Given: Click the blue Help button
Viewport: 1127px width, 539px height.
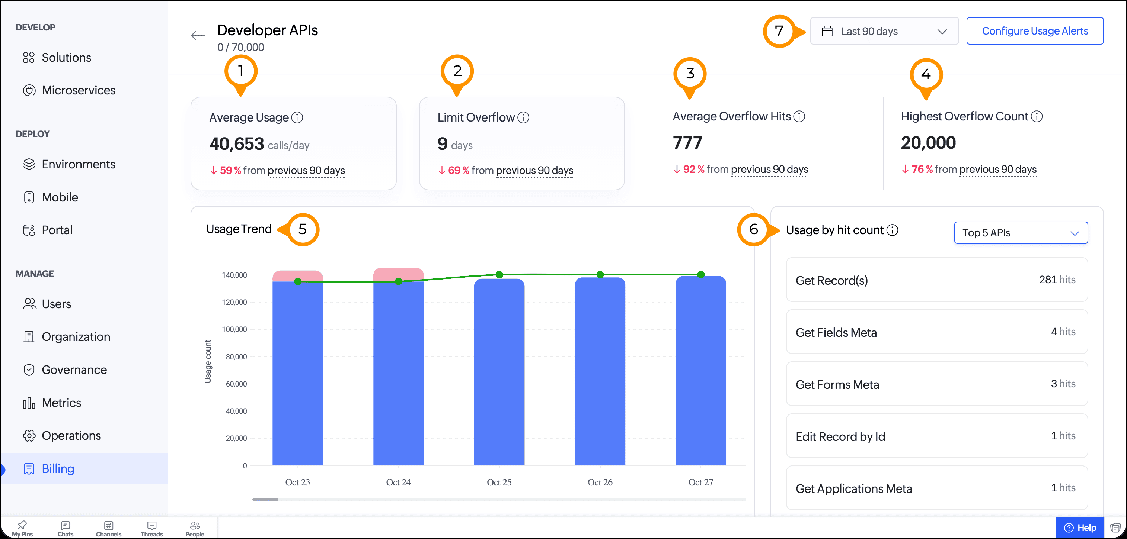Looking at the screenshot, I should coord(1080,527).
